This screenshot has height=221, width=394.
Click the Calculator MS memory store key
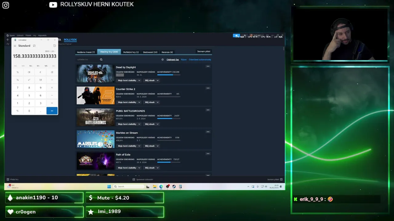(46, 66)
